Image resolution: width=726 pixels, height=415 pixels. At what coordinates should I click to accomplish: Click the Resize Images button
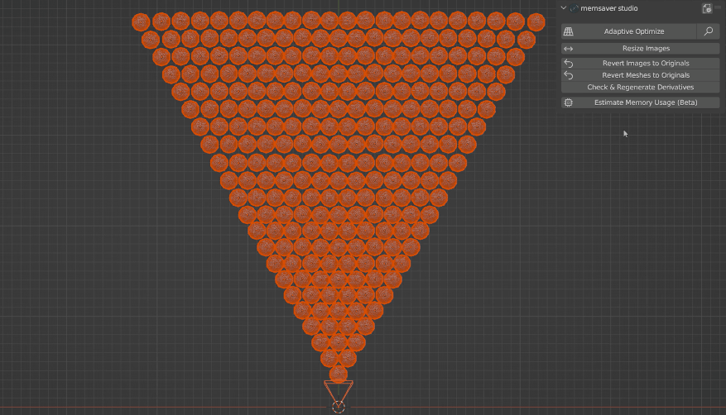pos(641,49)
